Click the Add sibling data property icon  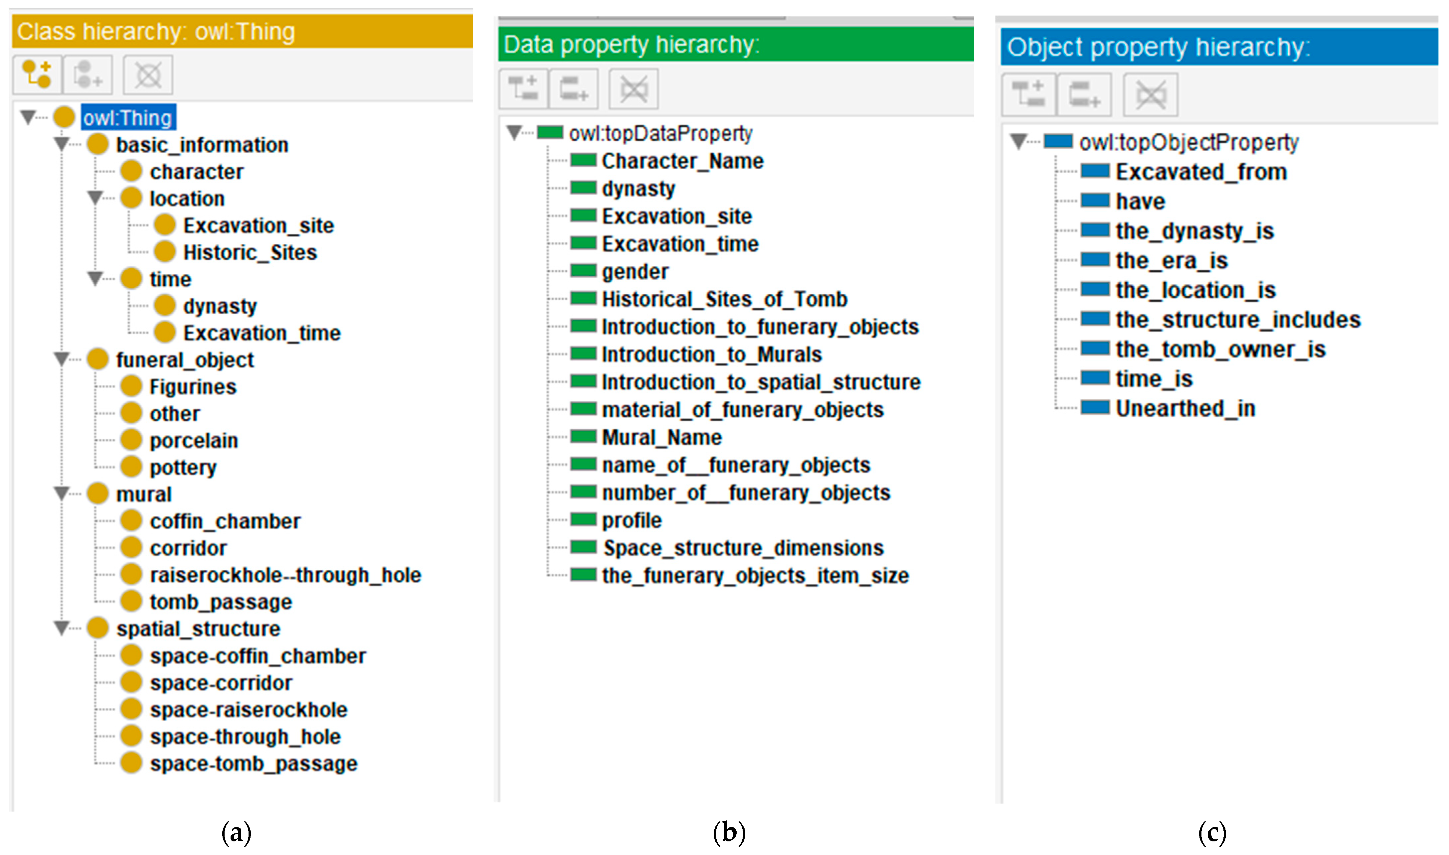[574, 89]
